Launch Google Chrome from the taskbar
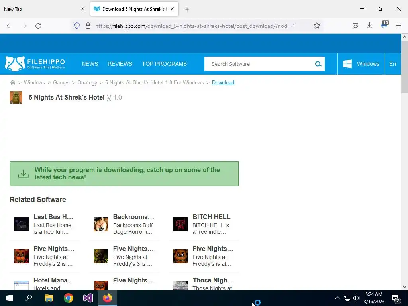The image size is (408, 306). pyautogui.click(x=69, y=298)
